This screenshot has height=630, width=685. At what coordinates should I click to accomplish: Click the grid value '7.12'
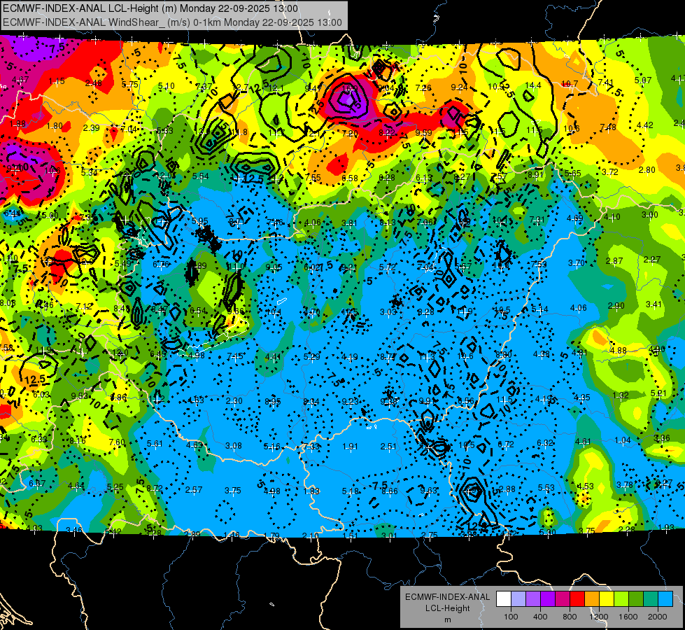[x=84, y=307]
